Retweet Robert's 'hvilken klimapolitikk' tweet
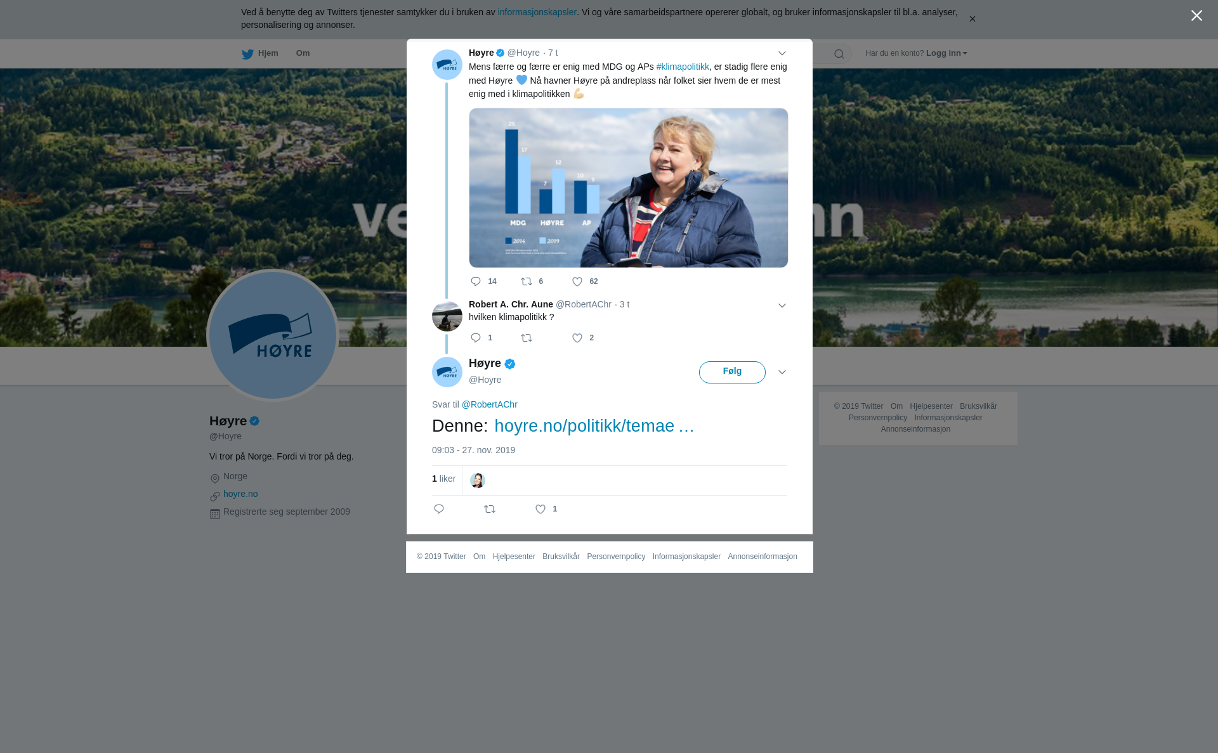Viewport: 1218px width, 753px height. point(527,338)
